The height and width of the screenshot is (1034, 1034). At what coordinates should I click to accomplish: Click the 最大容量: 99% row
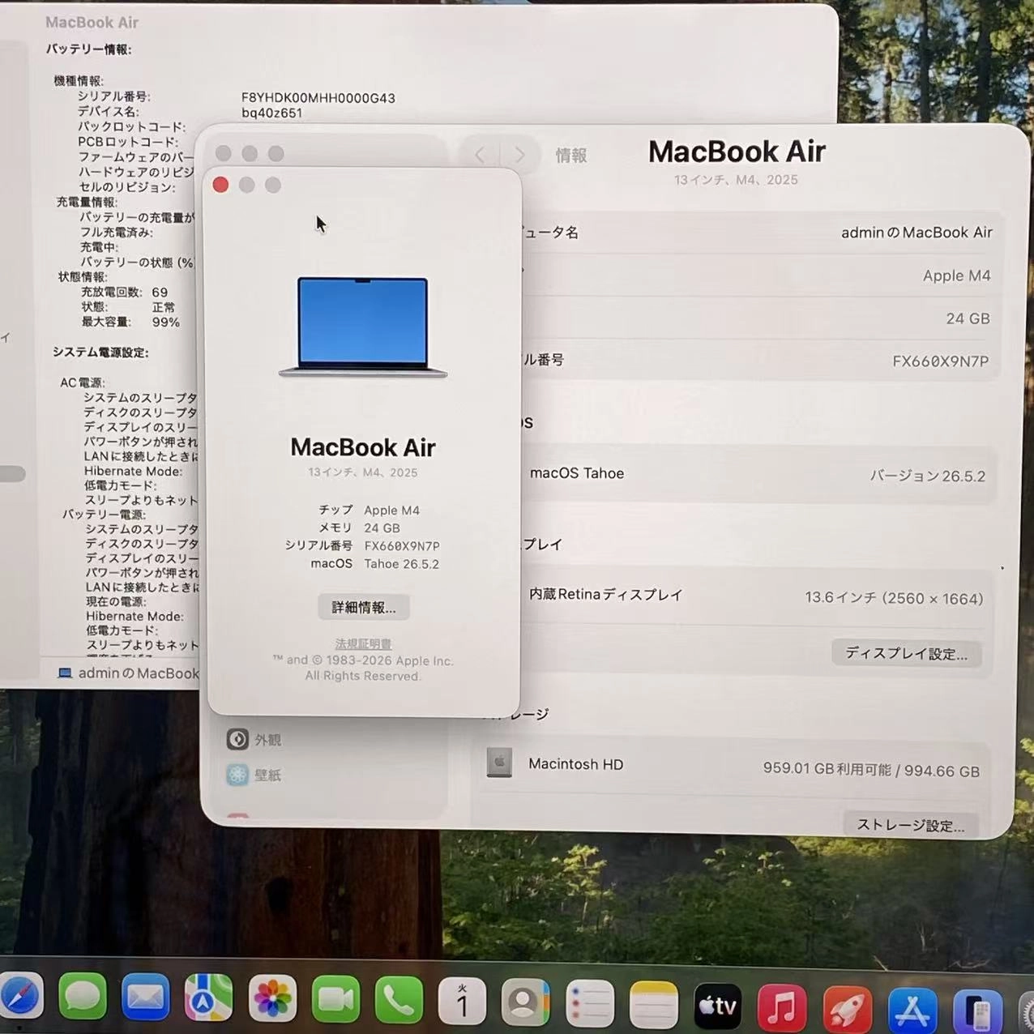pyautogui.click(x=130, y=322)
